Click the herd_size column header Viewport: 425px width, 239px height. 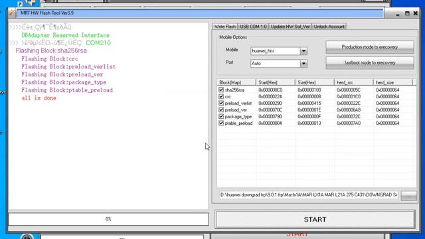[392, 82]
